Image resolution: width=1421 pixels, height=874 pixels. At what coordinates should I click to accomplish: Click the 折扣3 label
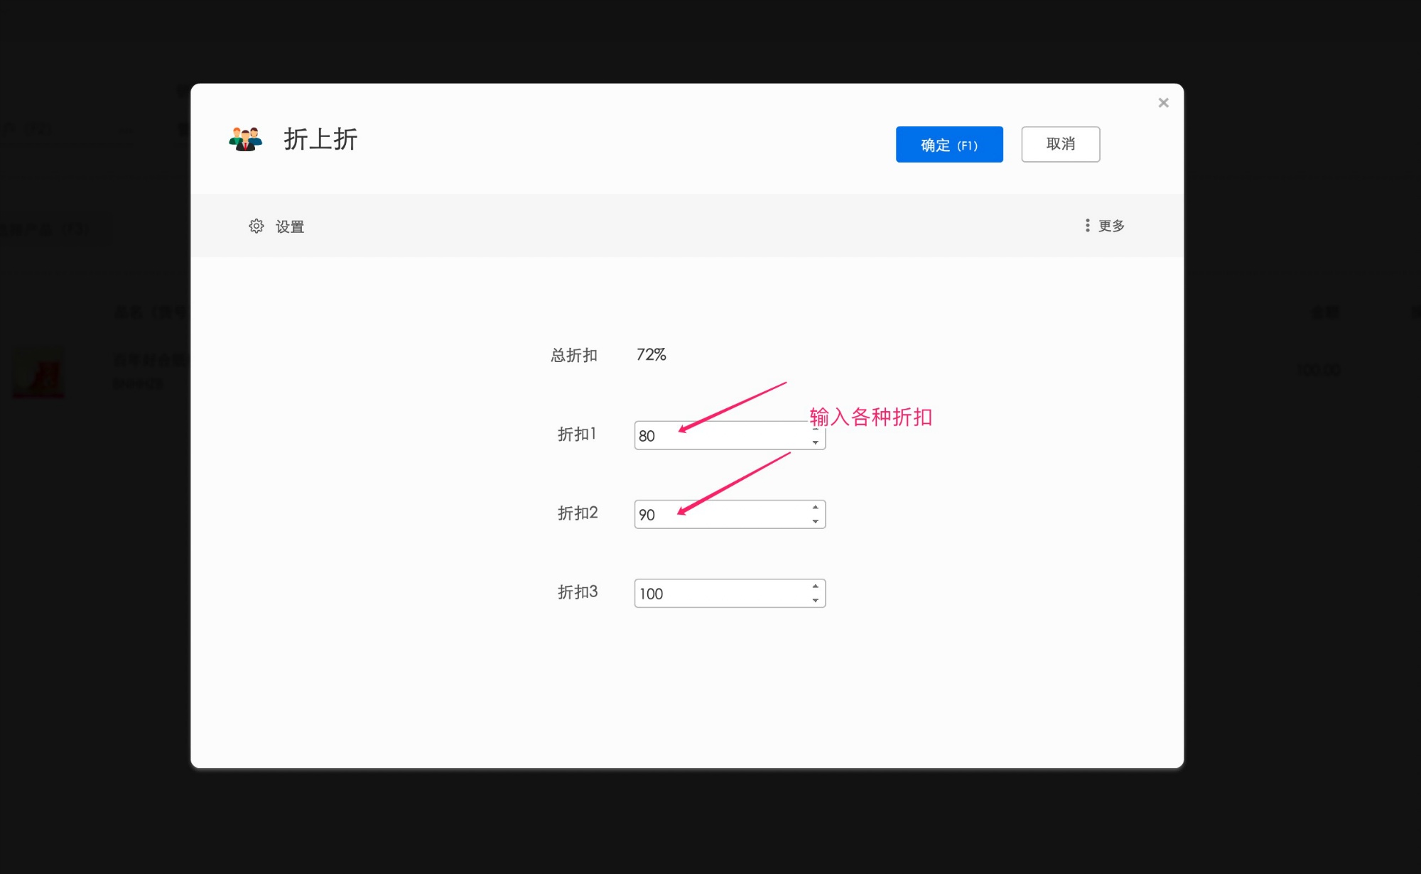coord(578,591)
